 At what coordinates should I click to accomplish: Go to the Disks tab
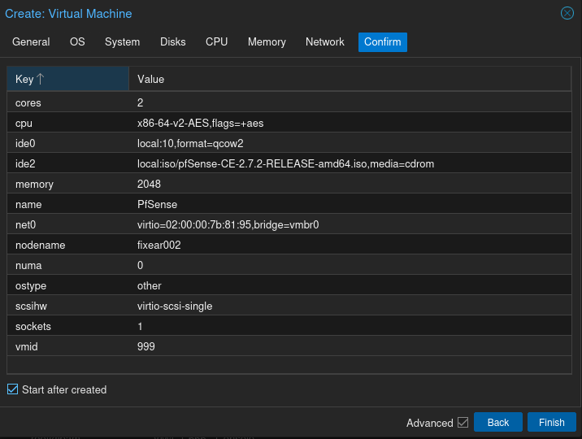tap(172, 42)
